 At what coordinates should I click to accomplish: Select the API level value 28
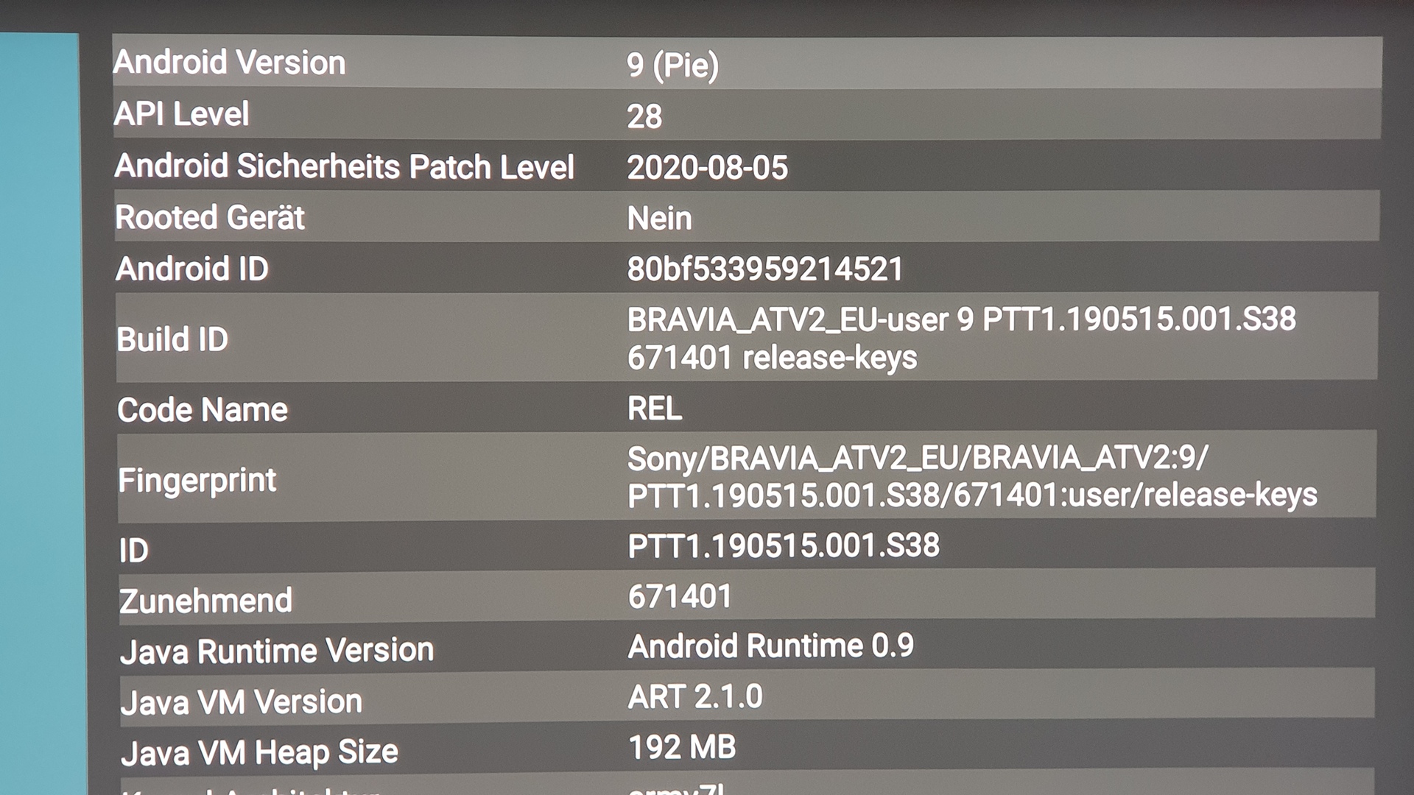(x=644, y=117)
